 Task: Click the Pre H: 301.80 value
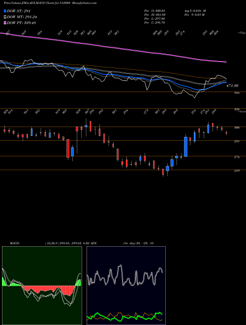[x=154, y=15]
